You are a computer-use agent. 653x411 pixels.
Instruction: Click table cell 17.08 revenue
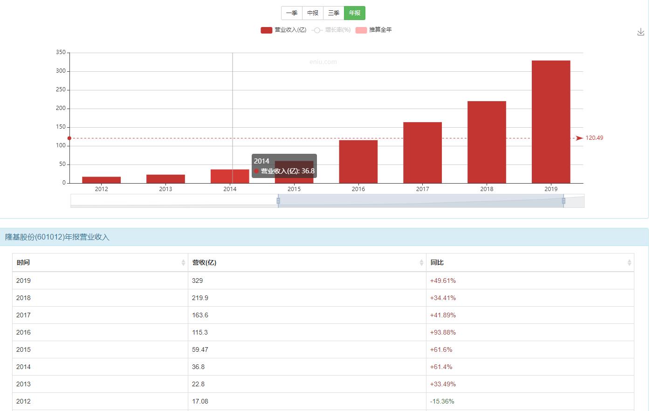307,401
